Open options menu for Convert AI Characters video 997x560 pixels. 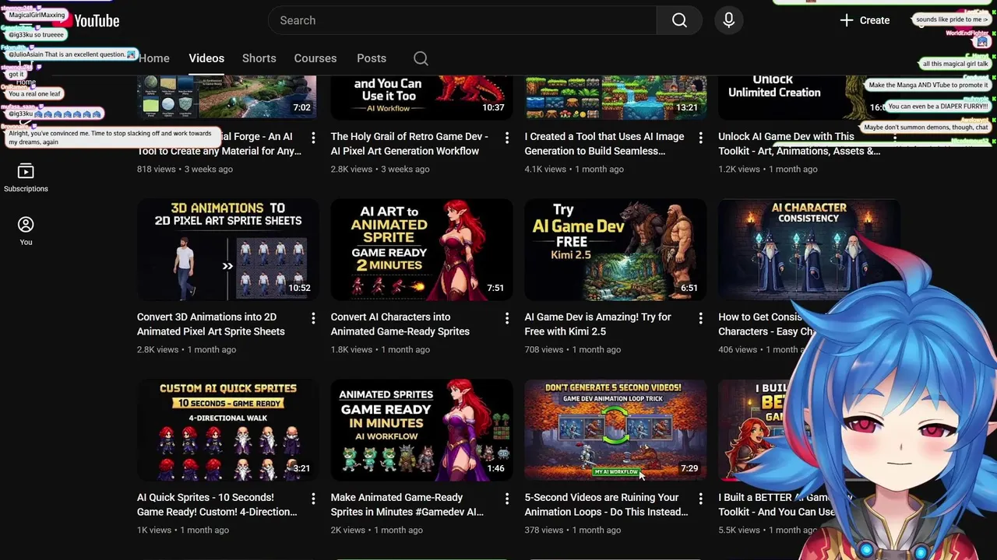(x=506, y=318)
